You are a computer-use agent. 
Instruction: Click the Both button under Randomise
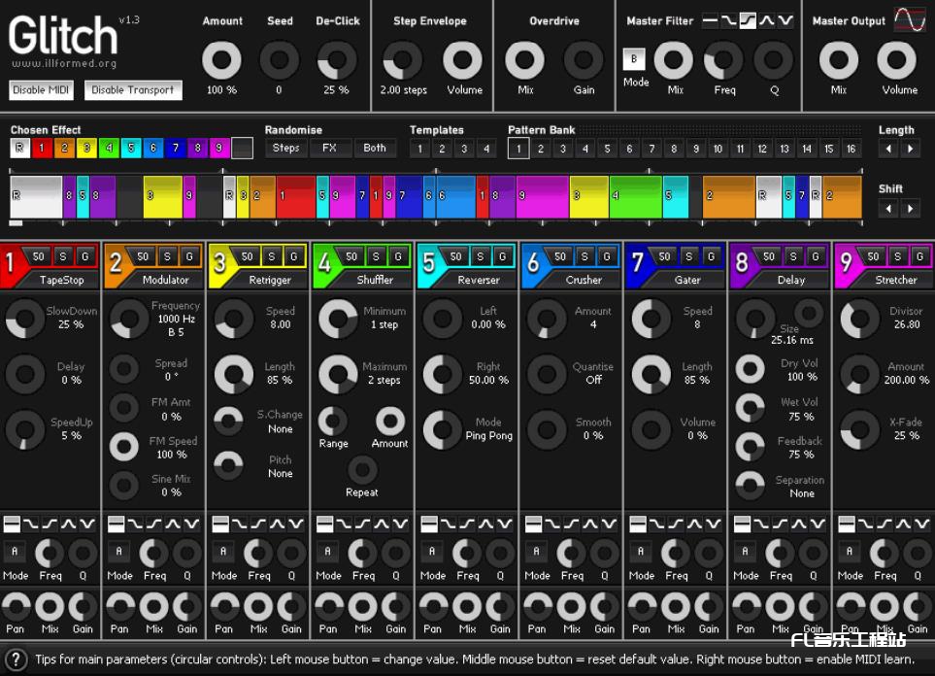[x=375, y=148]
